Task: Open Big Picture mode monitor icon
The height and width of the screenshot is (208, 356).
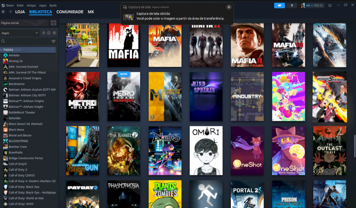Action: click(330, 5)
